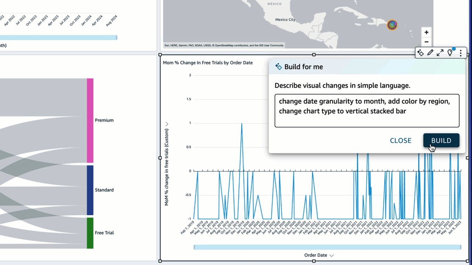Image resolution: width=472 pixels, height=265 pixels.
Task: Open the Order Date axis dropdown
Action: (x=331, y=255)
